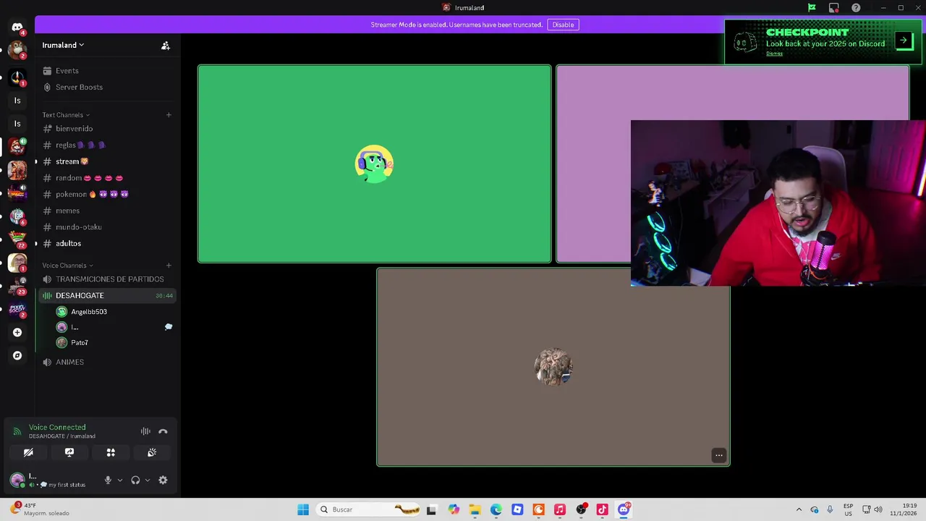Screen dimensions: 926x521
Task: Select the DESAHOGATE voice channel
Action: pos(108,295)
